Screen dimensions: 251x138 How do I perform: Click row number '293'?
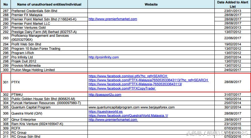[x=6, y=38]
